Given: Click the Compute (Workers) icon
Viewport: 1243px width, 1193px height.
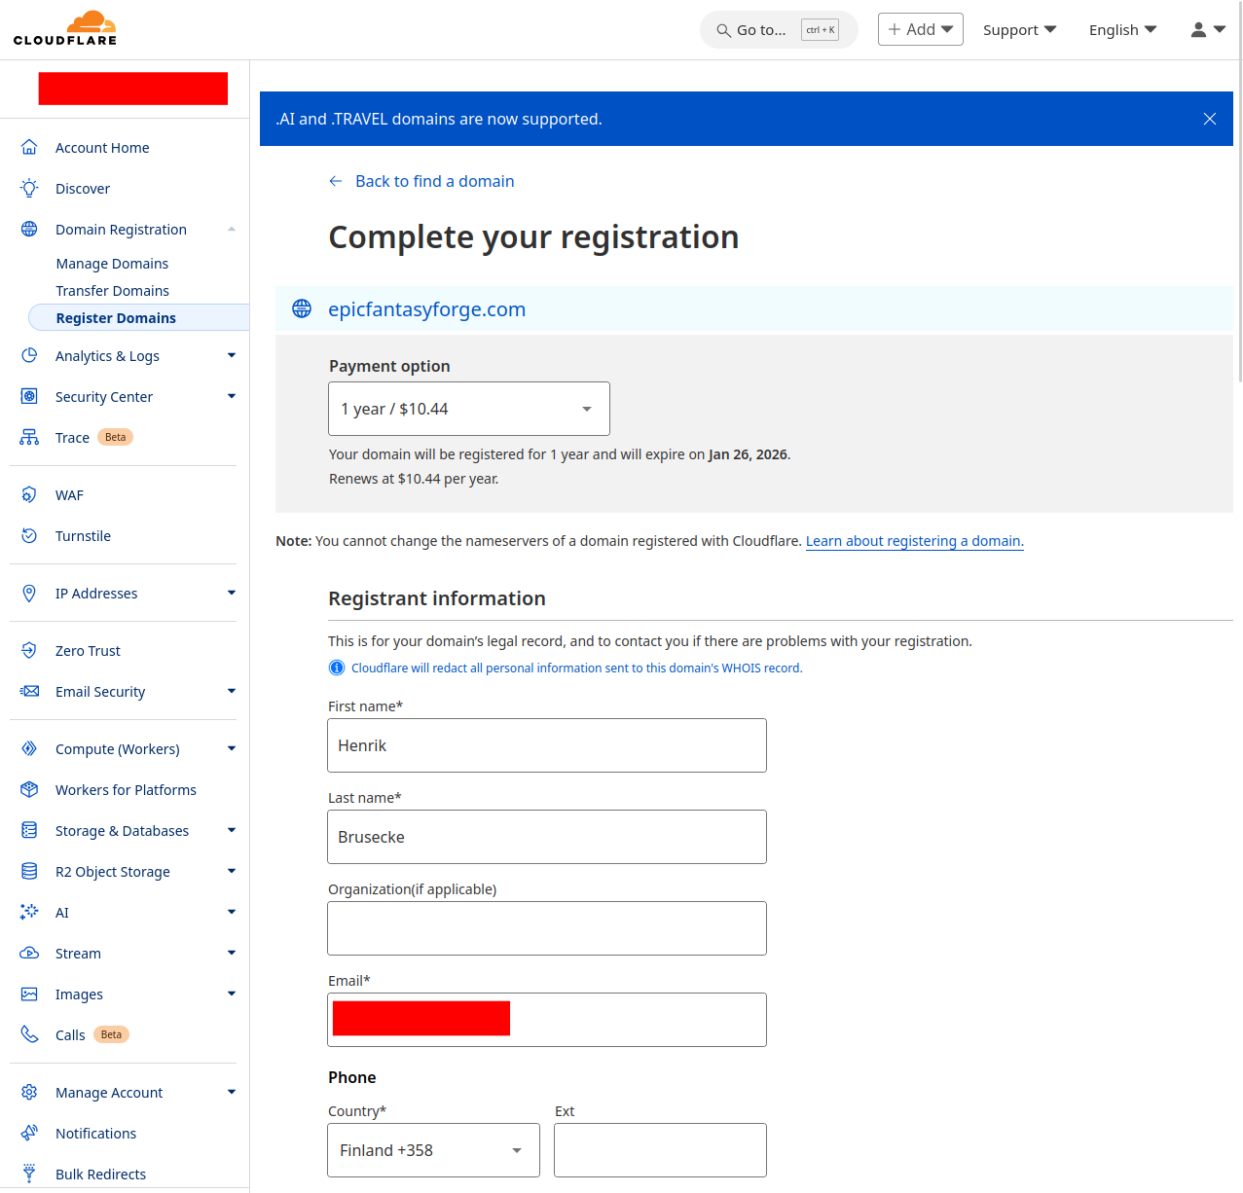Looking at the screenshot, I should click(29, 748).
